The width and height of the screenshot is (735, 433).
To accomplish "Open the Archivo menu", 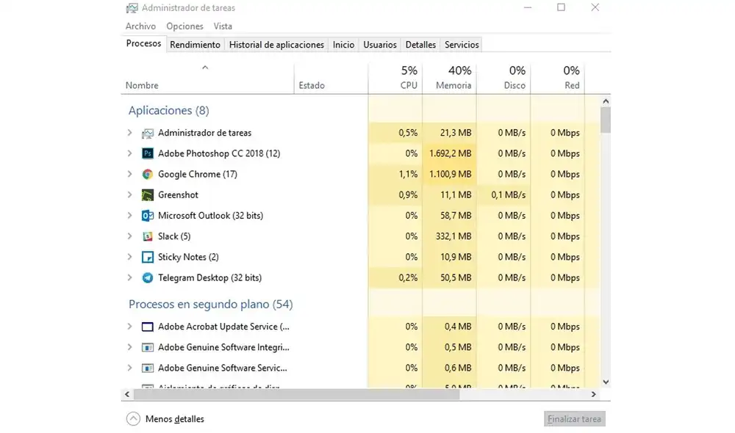I will click(140, 26).
